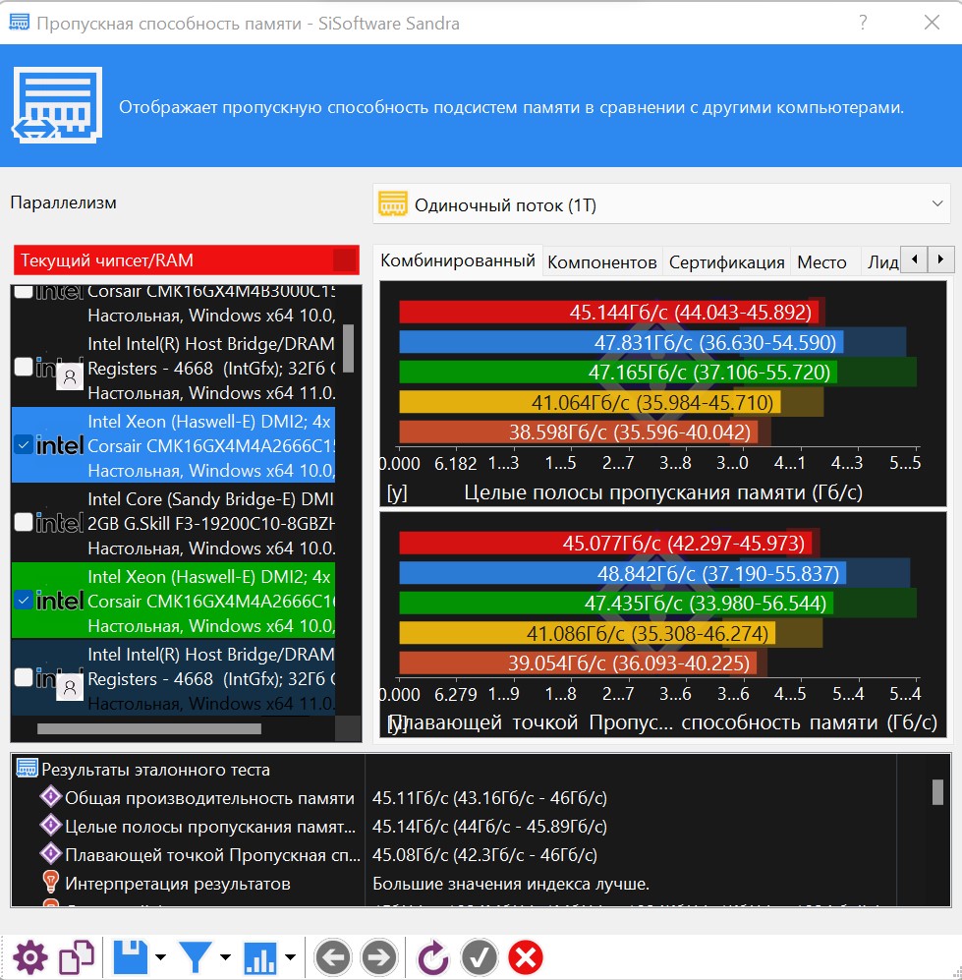Click the 45.11Гб/с overall value
The height and width of the screenshot is (980, 962).
pos(489,798)
